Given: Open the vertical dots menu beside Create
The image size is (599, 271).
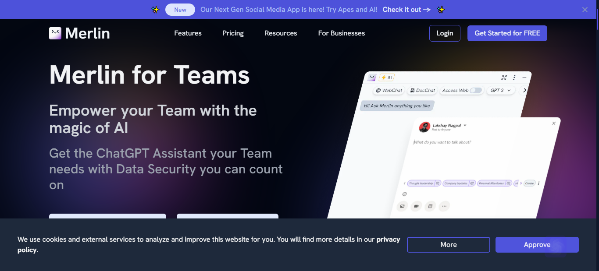Looking at the screenshot, I should click(x=539, y=183).
